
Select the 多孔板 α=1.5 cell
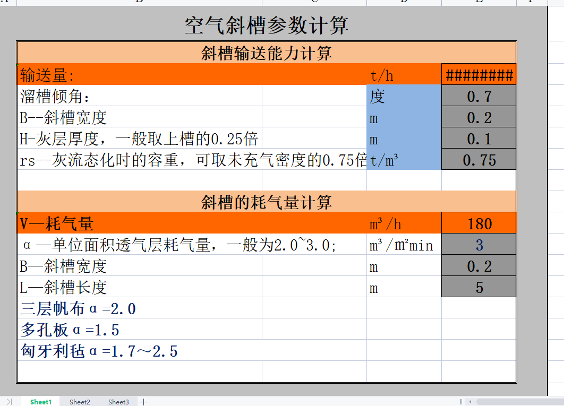click(140, 330)
